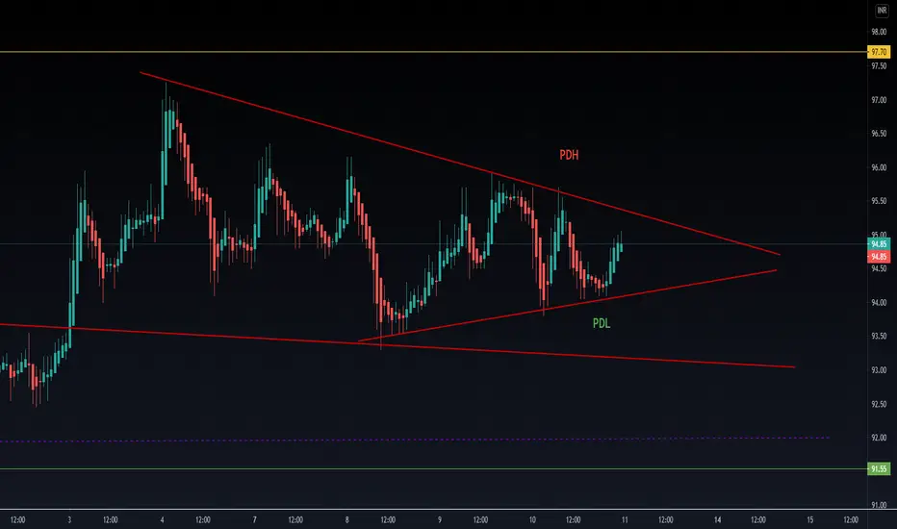This screenshot has width=897, height=529.
Task: Click the 92.00 price axis label
Action: [879, 438]
